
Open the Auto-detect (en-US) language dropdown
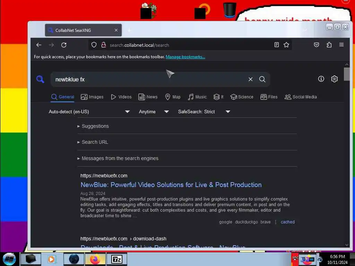[x=89, y=112]
